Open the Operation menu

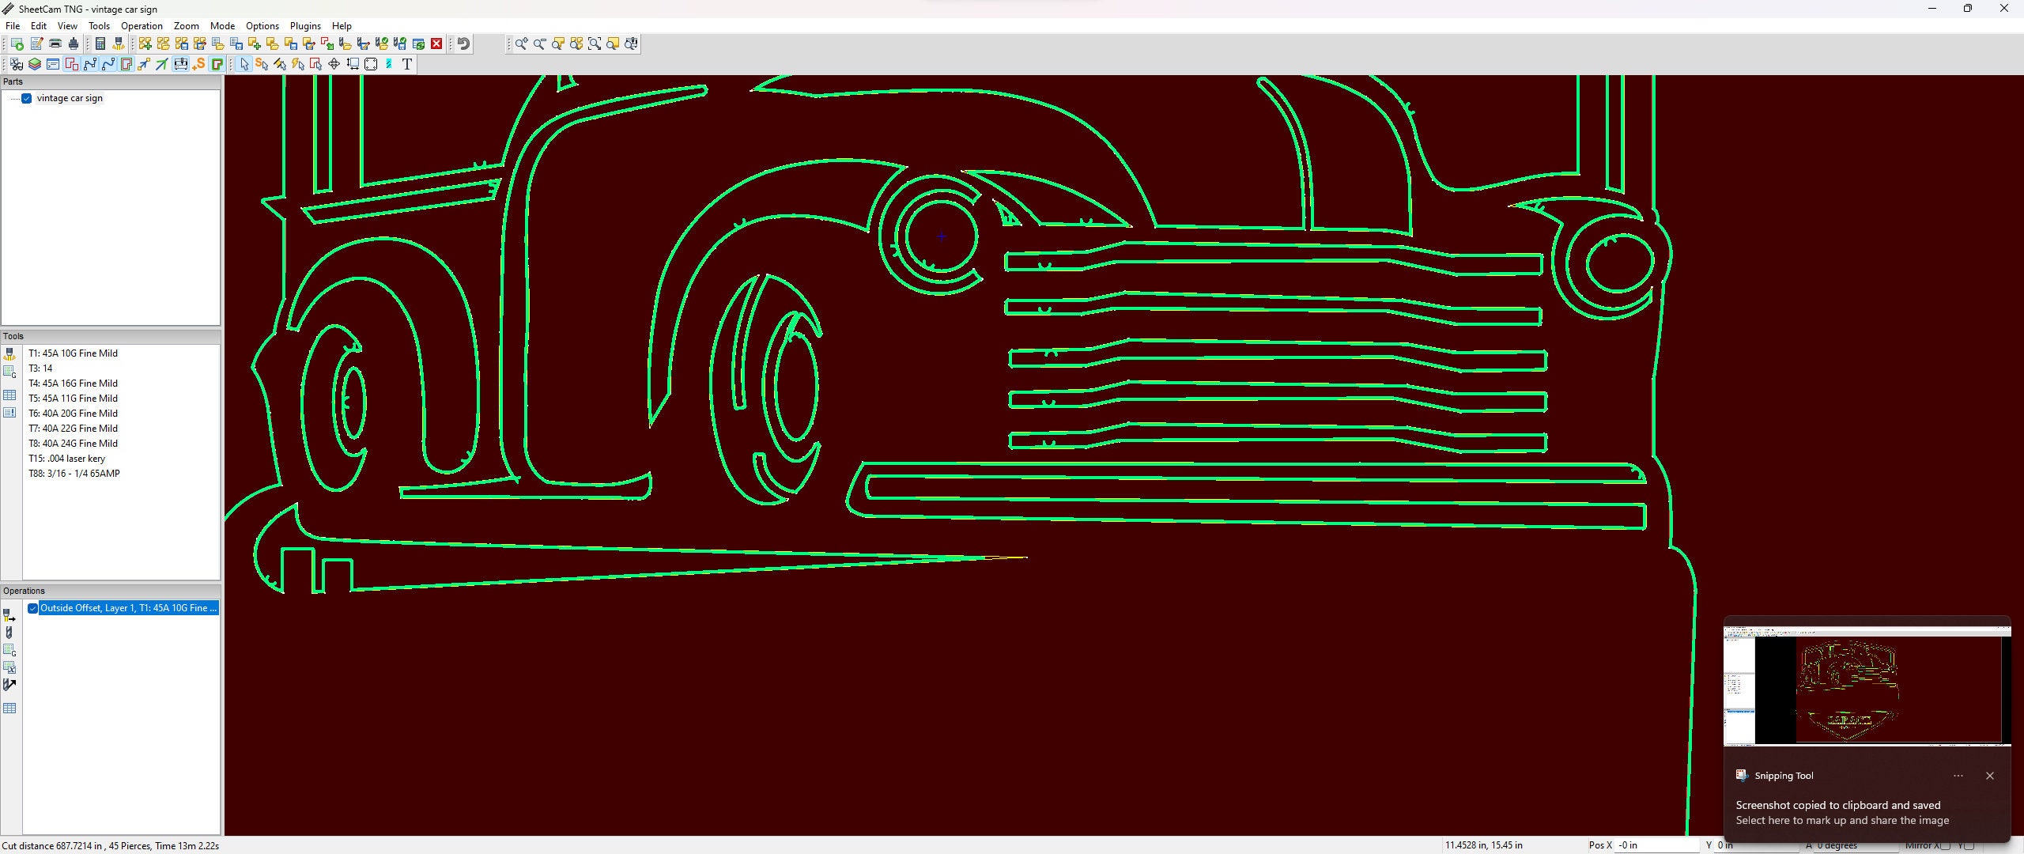pos(141,25)
